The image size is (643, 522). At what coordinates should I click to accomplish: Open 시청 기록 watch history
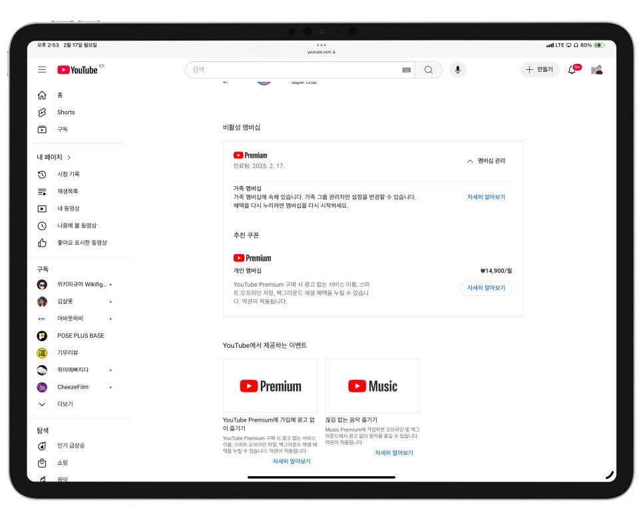tap(69, 174)
